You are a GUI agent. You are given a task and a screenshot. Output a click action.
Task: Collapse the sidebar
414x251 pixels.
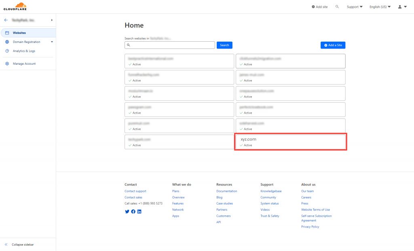[20, 245]
